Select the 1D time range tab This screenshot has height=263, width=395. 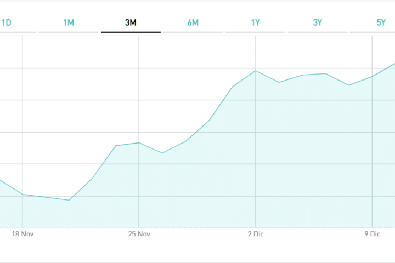coord(7,22)
